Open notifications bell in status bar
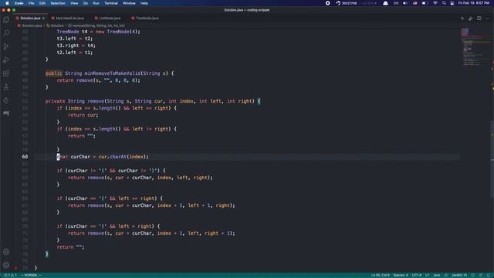Viewport: 494px width, 278px height. coord(489,275)
